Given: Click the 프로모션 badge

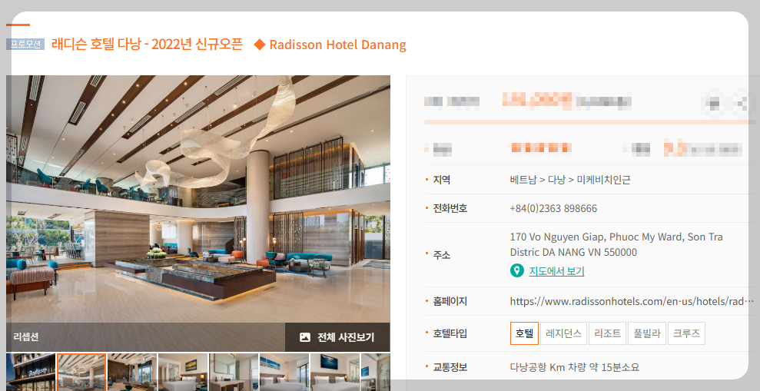Looking at the screenshot, I should pyautogui.click(x=25, y=44).
